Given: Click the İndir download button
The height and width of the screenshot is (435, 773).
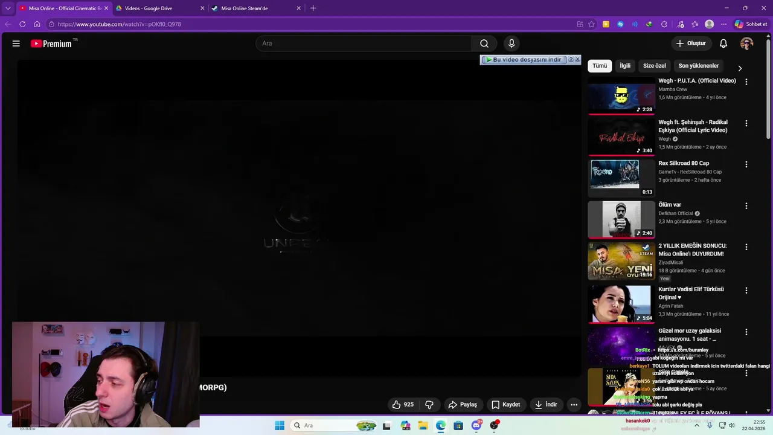Looking at the screenshot, I should (546, 405).
